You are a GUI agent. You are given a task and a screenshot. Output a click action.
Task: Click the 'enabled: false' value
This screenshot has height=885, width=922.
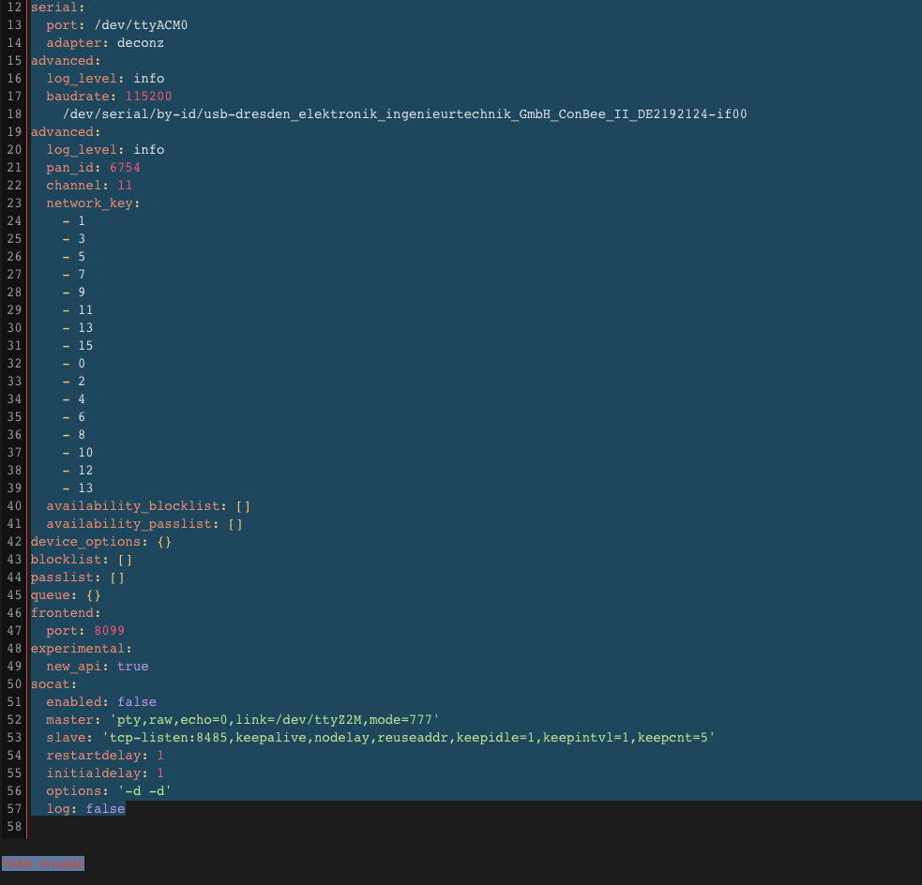pyautogui.click(x=137, y=701)
